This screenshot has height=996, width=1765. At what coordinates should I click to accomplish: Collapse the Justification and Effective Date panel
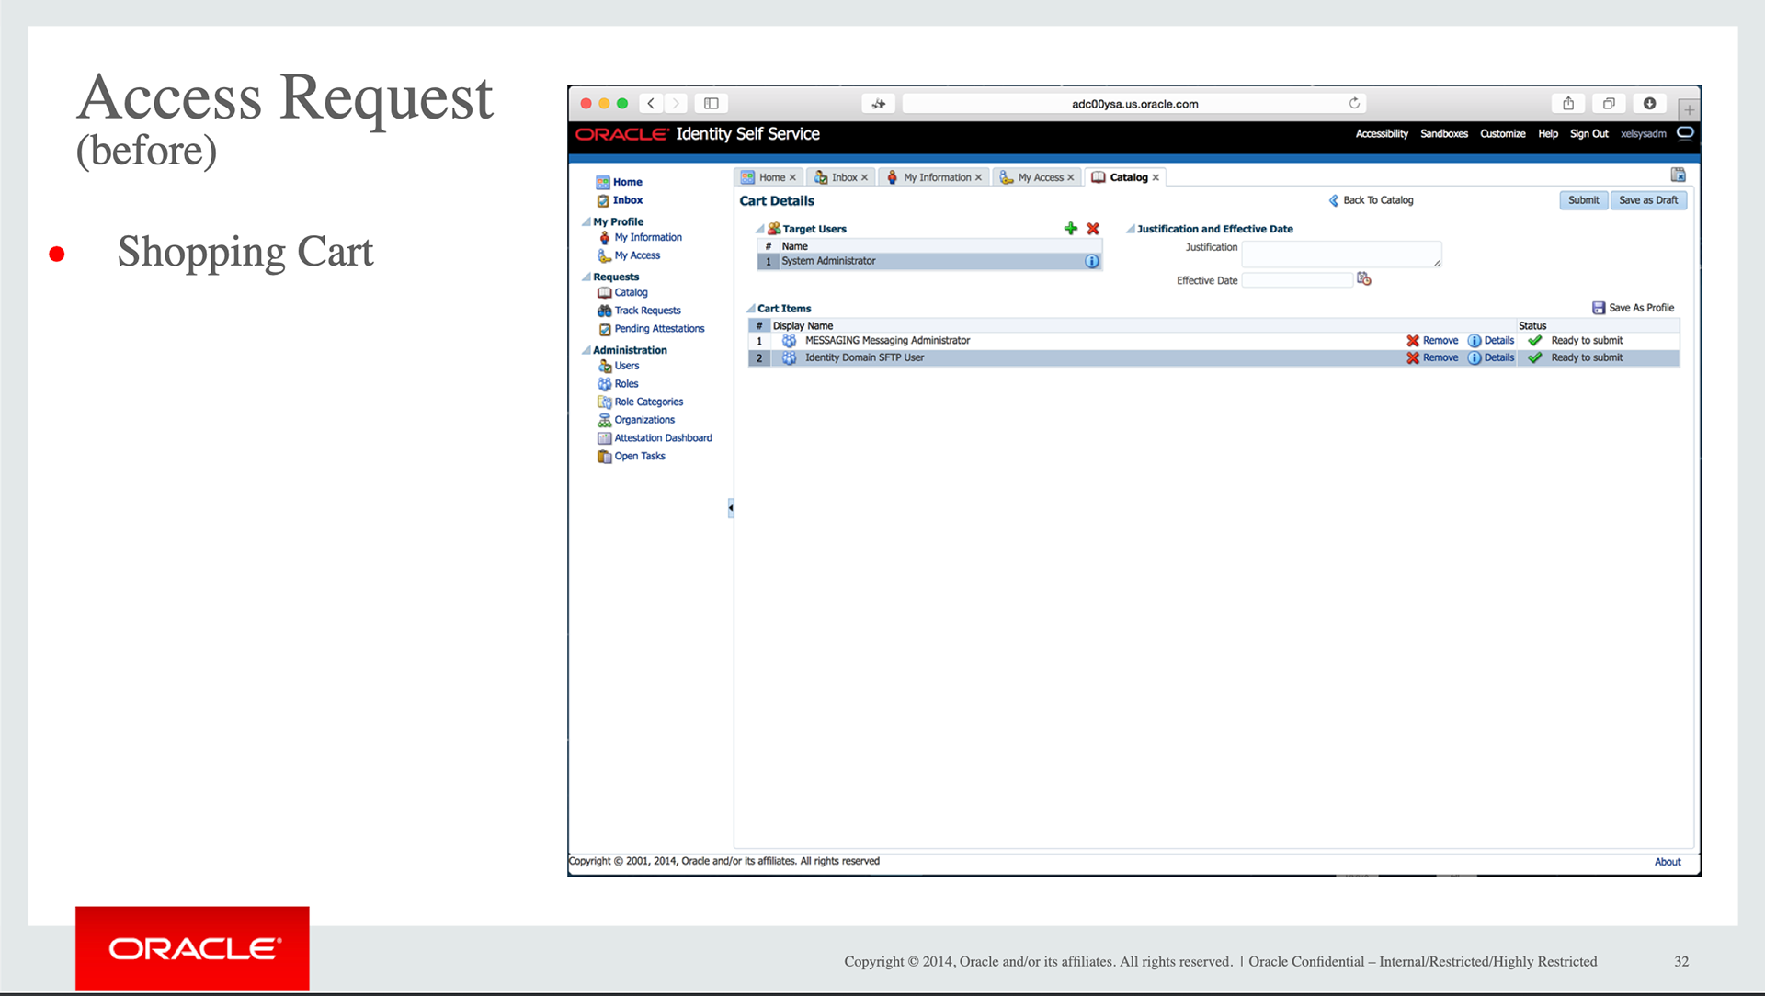coord(1131,229)
